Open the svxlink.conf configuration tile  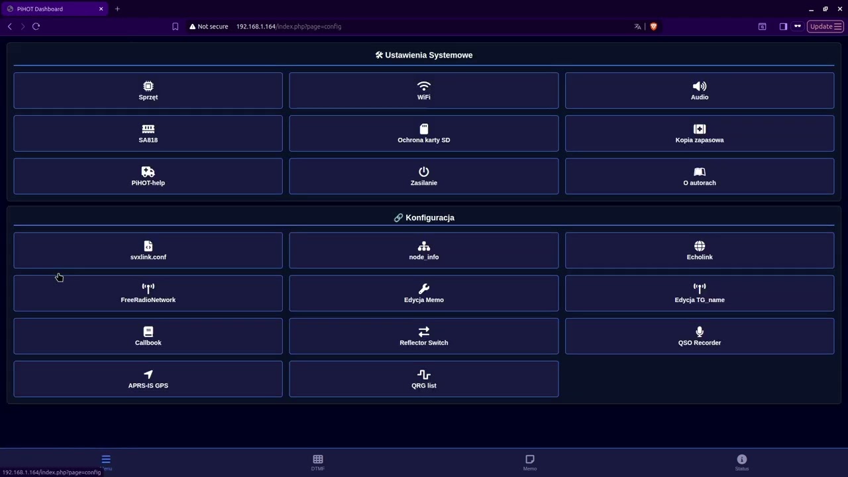coord(148,250)
